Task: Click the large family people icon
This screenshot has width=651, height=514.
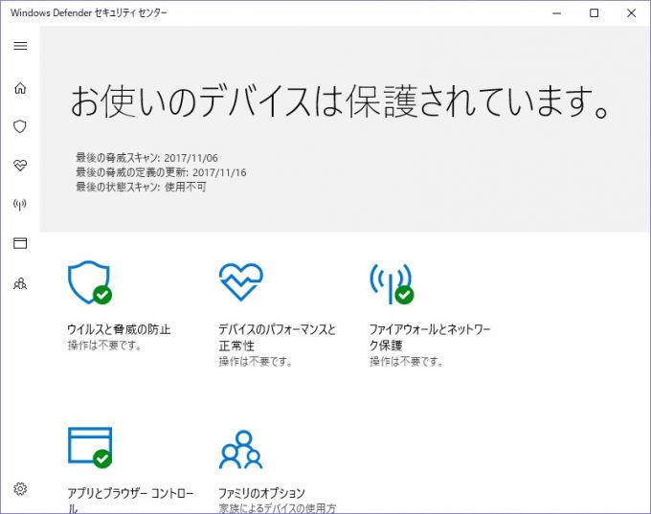Action: point(241,450)
